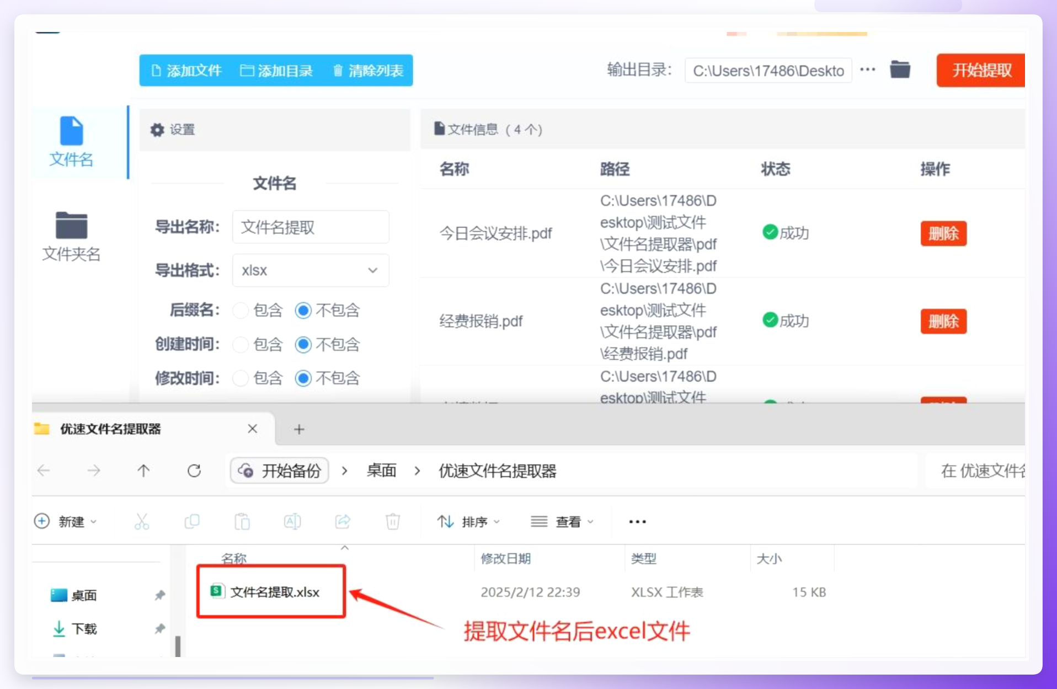Click the 添加目录 button
The height and width of the screenshot is (689, 1057).
(x=276, y=71)
